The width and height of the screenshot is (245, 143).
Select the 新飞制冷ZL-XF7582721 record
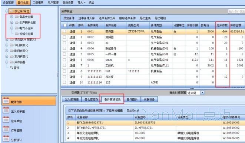tap(155, 128)
